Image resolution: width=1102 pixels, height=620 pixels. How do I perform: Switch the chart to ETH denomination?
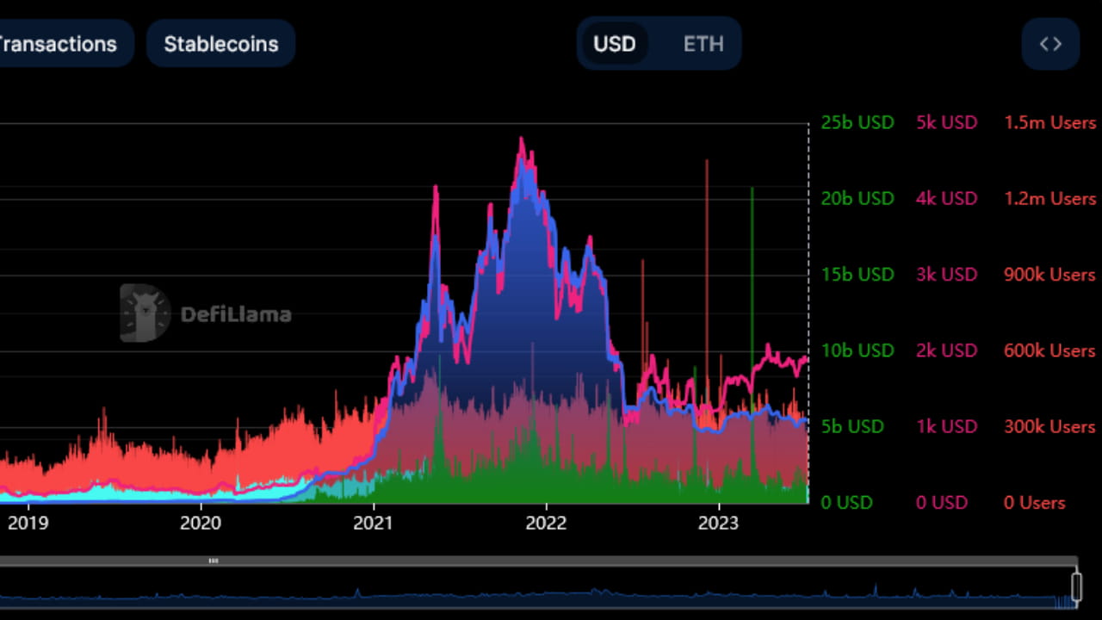click(703, 43)
